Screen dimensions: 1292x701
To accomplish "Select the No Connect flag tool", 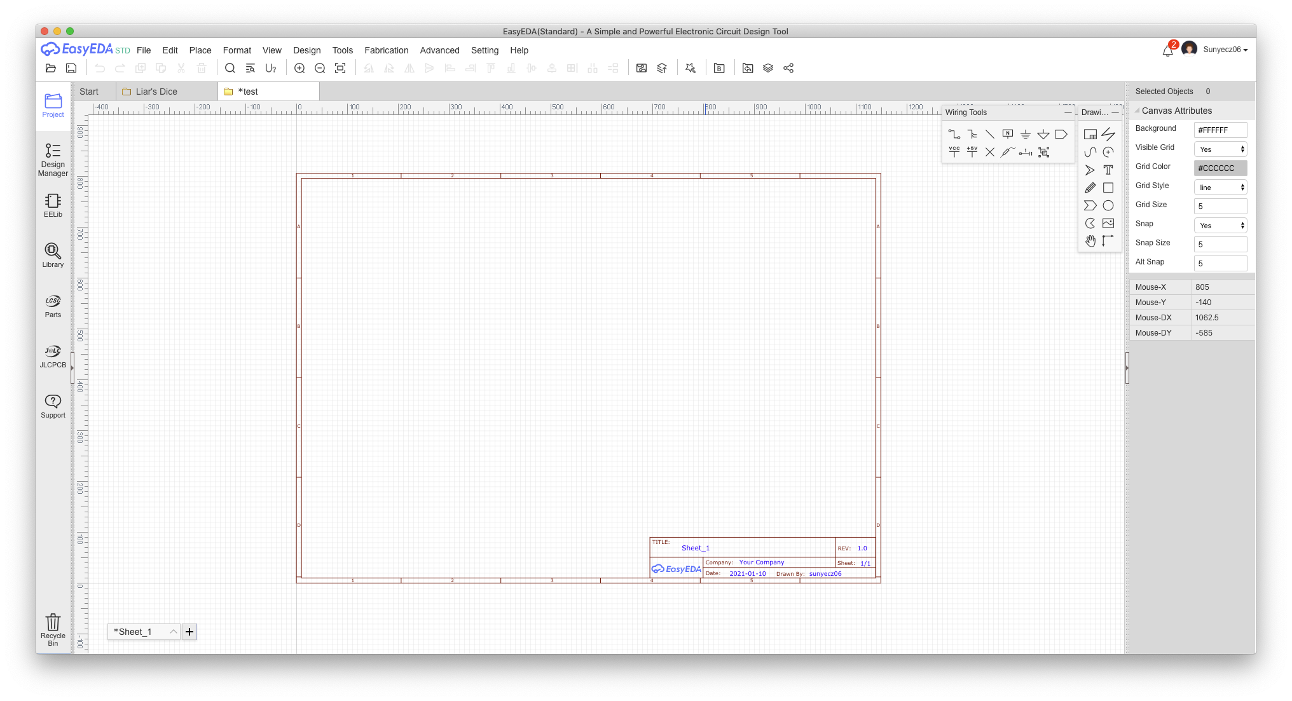I will [x=990, y=152].
